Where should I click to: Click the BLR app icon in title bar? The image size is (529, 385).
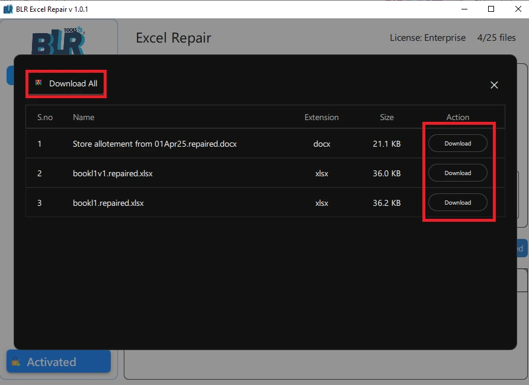pos(8,9)
